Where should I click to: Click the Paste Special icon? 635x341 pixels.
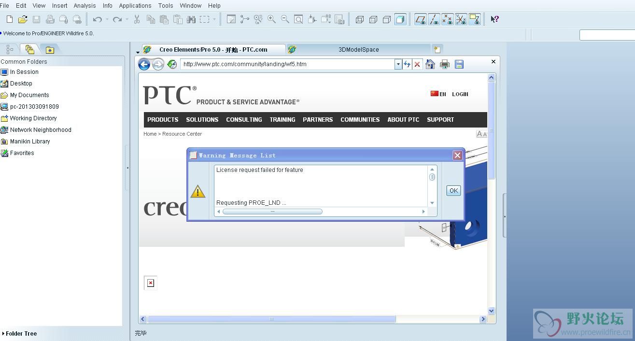pyautogui.click(x=178, y=19)
